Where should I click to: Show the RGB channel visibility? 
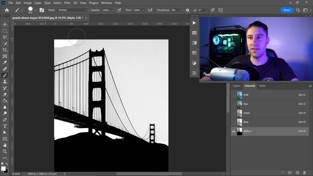234,95
